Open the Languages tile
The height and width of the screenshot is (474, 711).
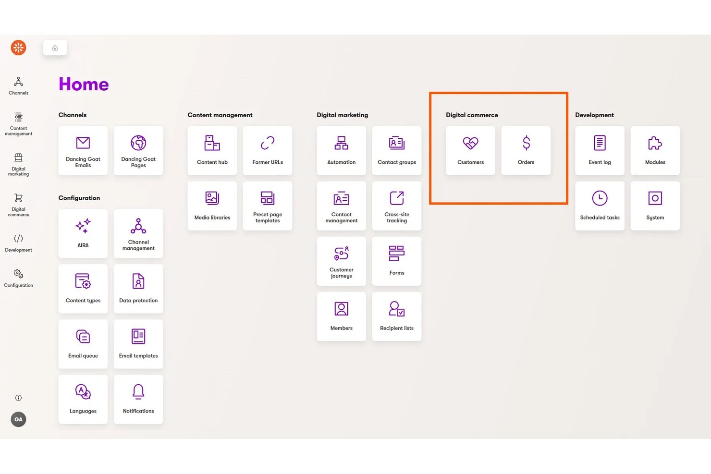click(83, 399)
